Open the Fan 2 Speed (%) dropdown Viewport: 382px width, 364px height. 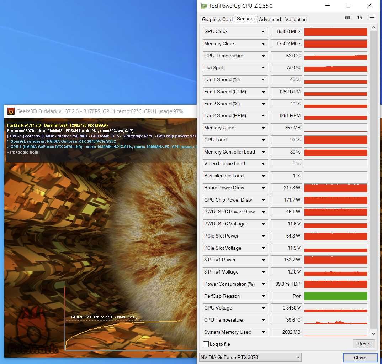pyautogui.click(x=263, y=104)
